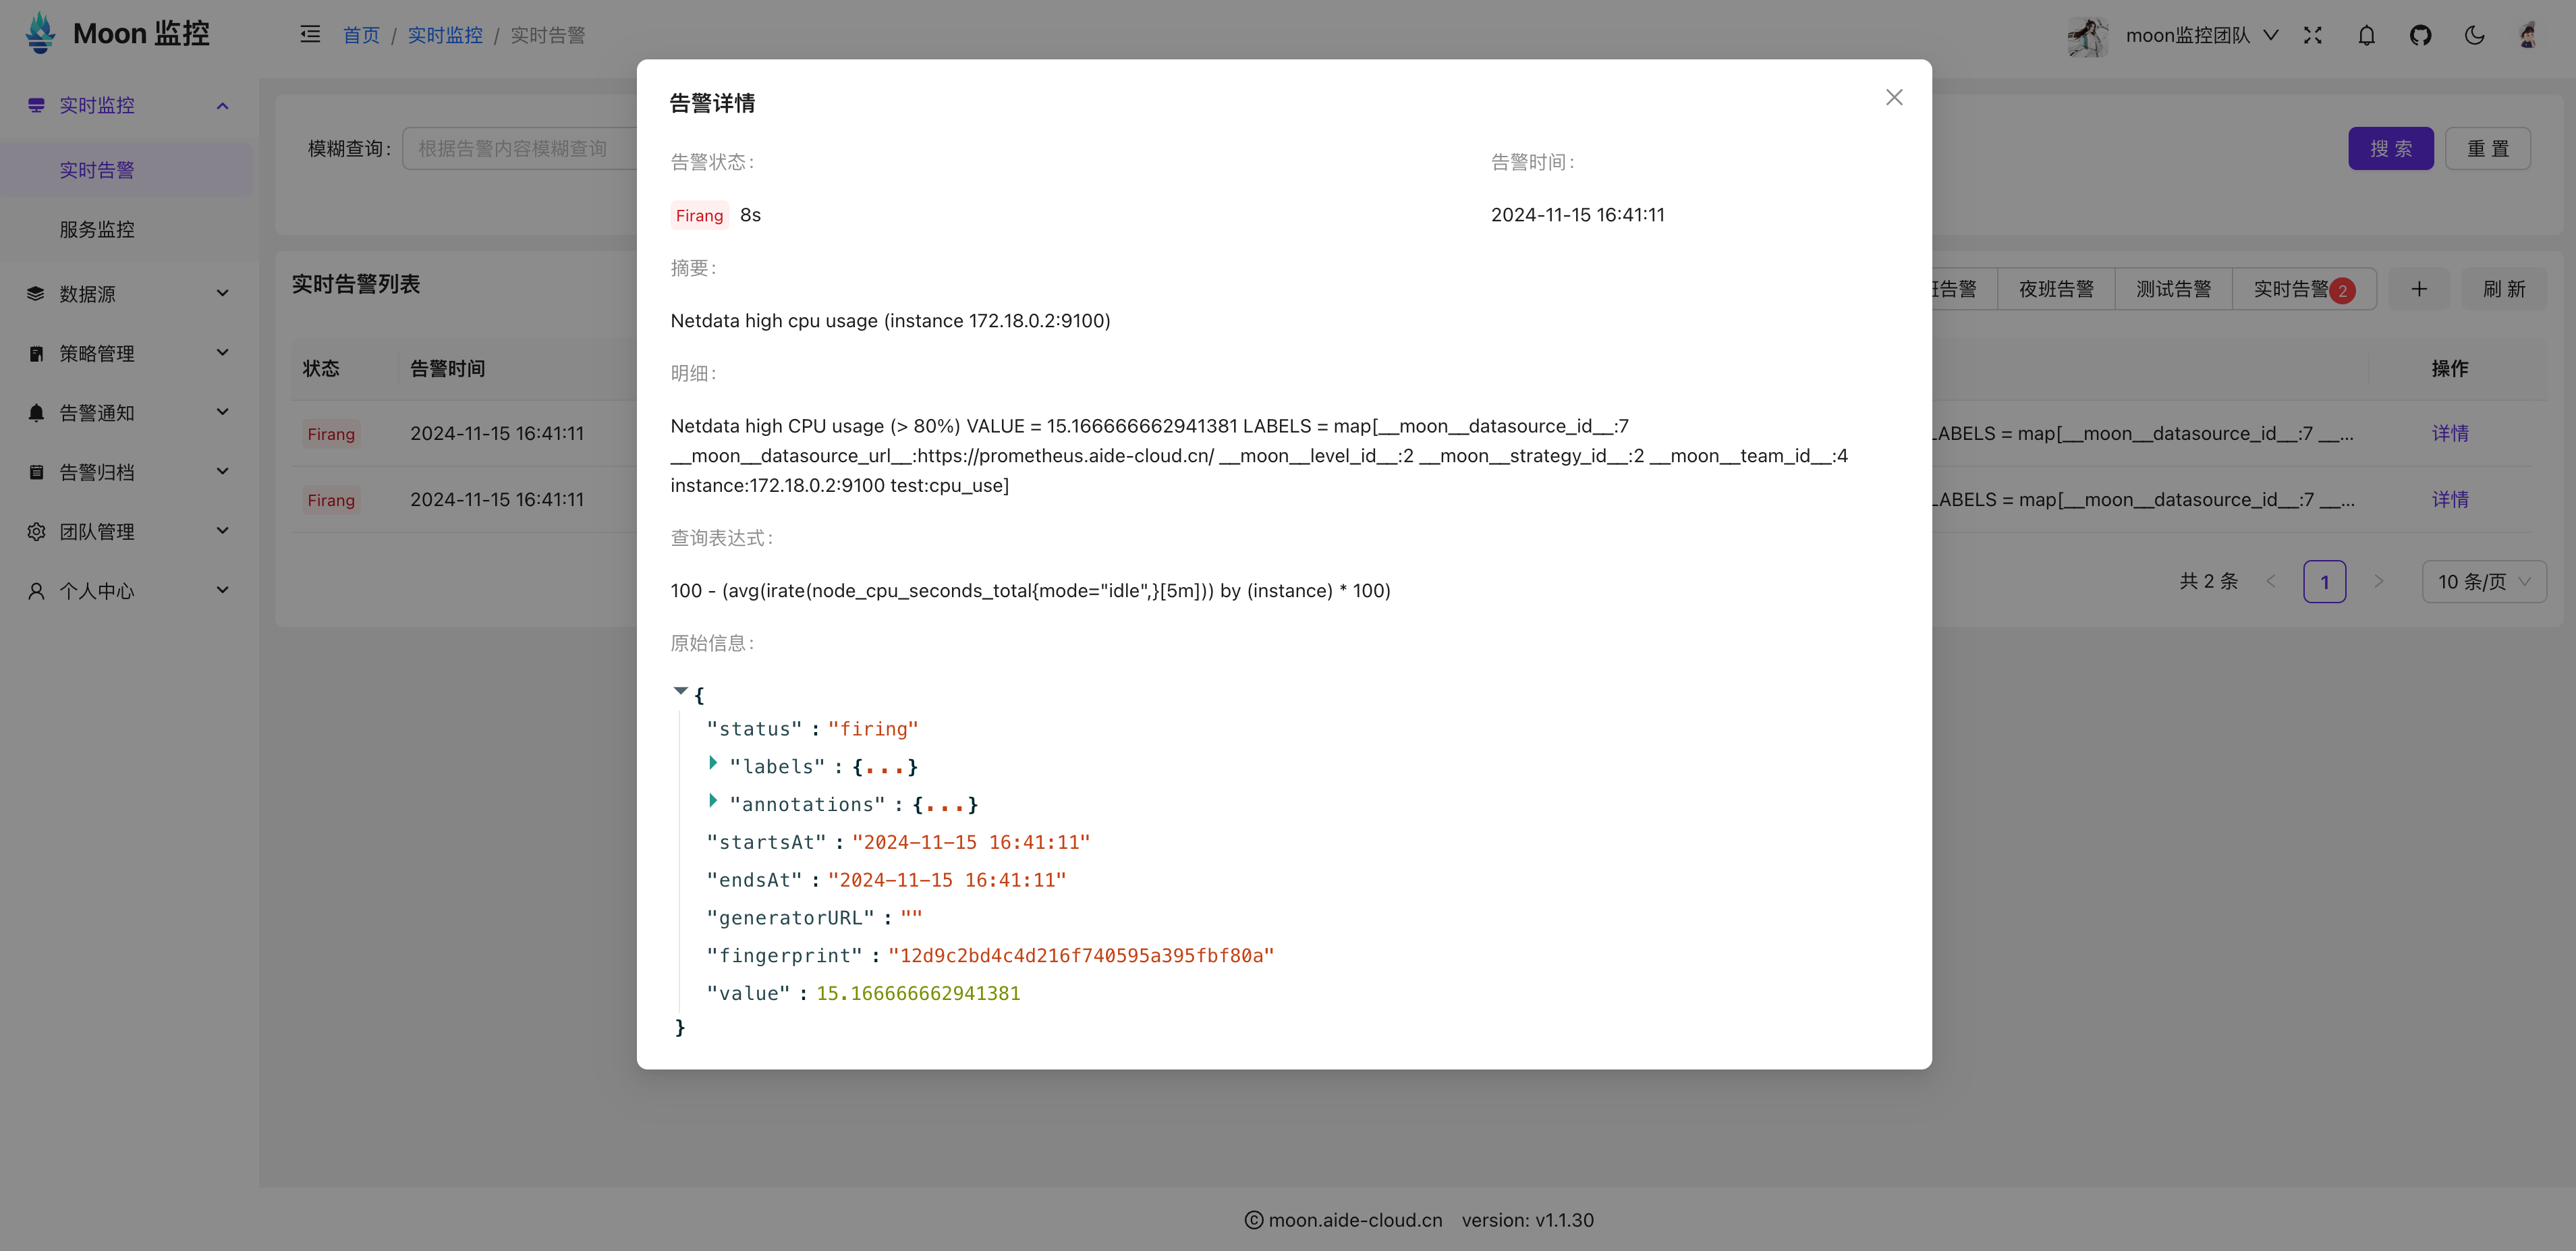The image size is (2576, 1251).
Task: Click the "status" firing value in JSON
Action: tap(872, 730)
